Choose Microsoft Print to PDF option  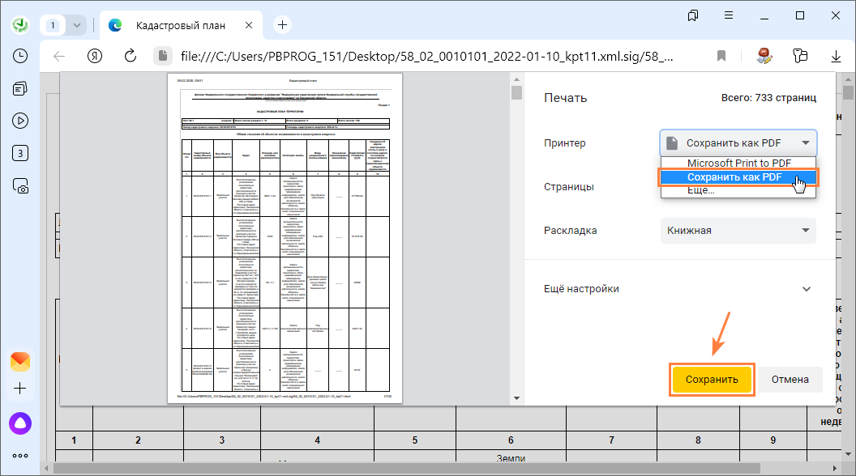728,163
